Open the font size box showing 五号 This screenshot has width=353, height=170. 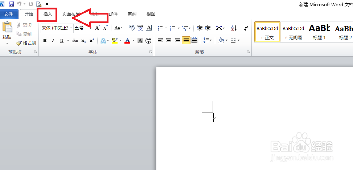pos(83,28)
